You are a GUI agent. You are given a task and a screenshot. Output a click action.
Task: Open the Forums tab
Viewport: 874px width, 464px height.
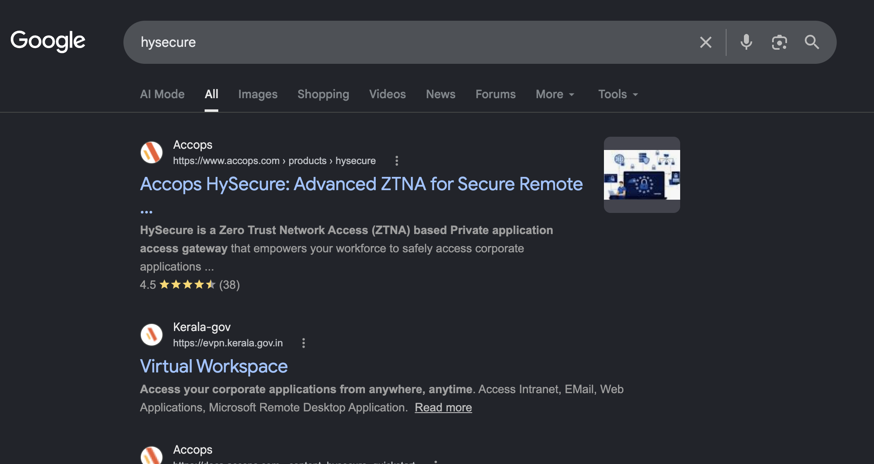pos(495,94)
